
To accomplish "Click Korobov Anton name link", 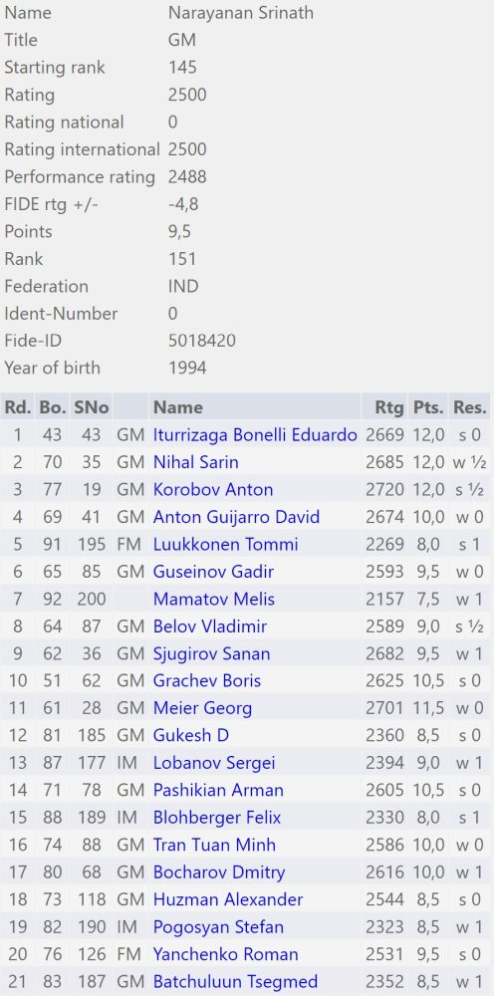I will point(213,490).
